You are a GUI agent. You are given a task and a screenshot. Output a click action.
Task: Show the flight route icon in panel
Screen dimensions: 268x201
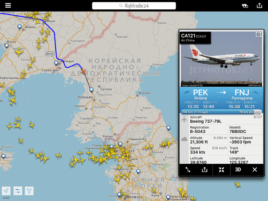pos(188,170)
